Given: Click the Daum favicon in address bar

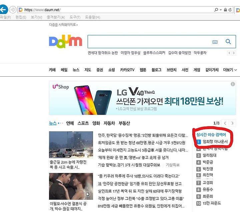Looking at the screenshot, I should pos(21,10).
